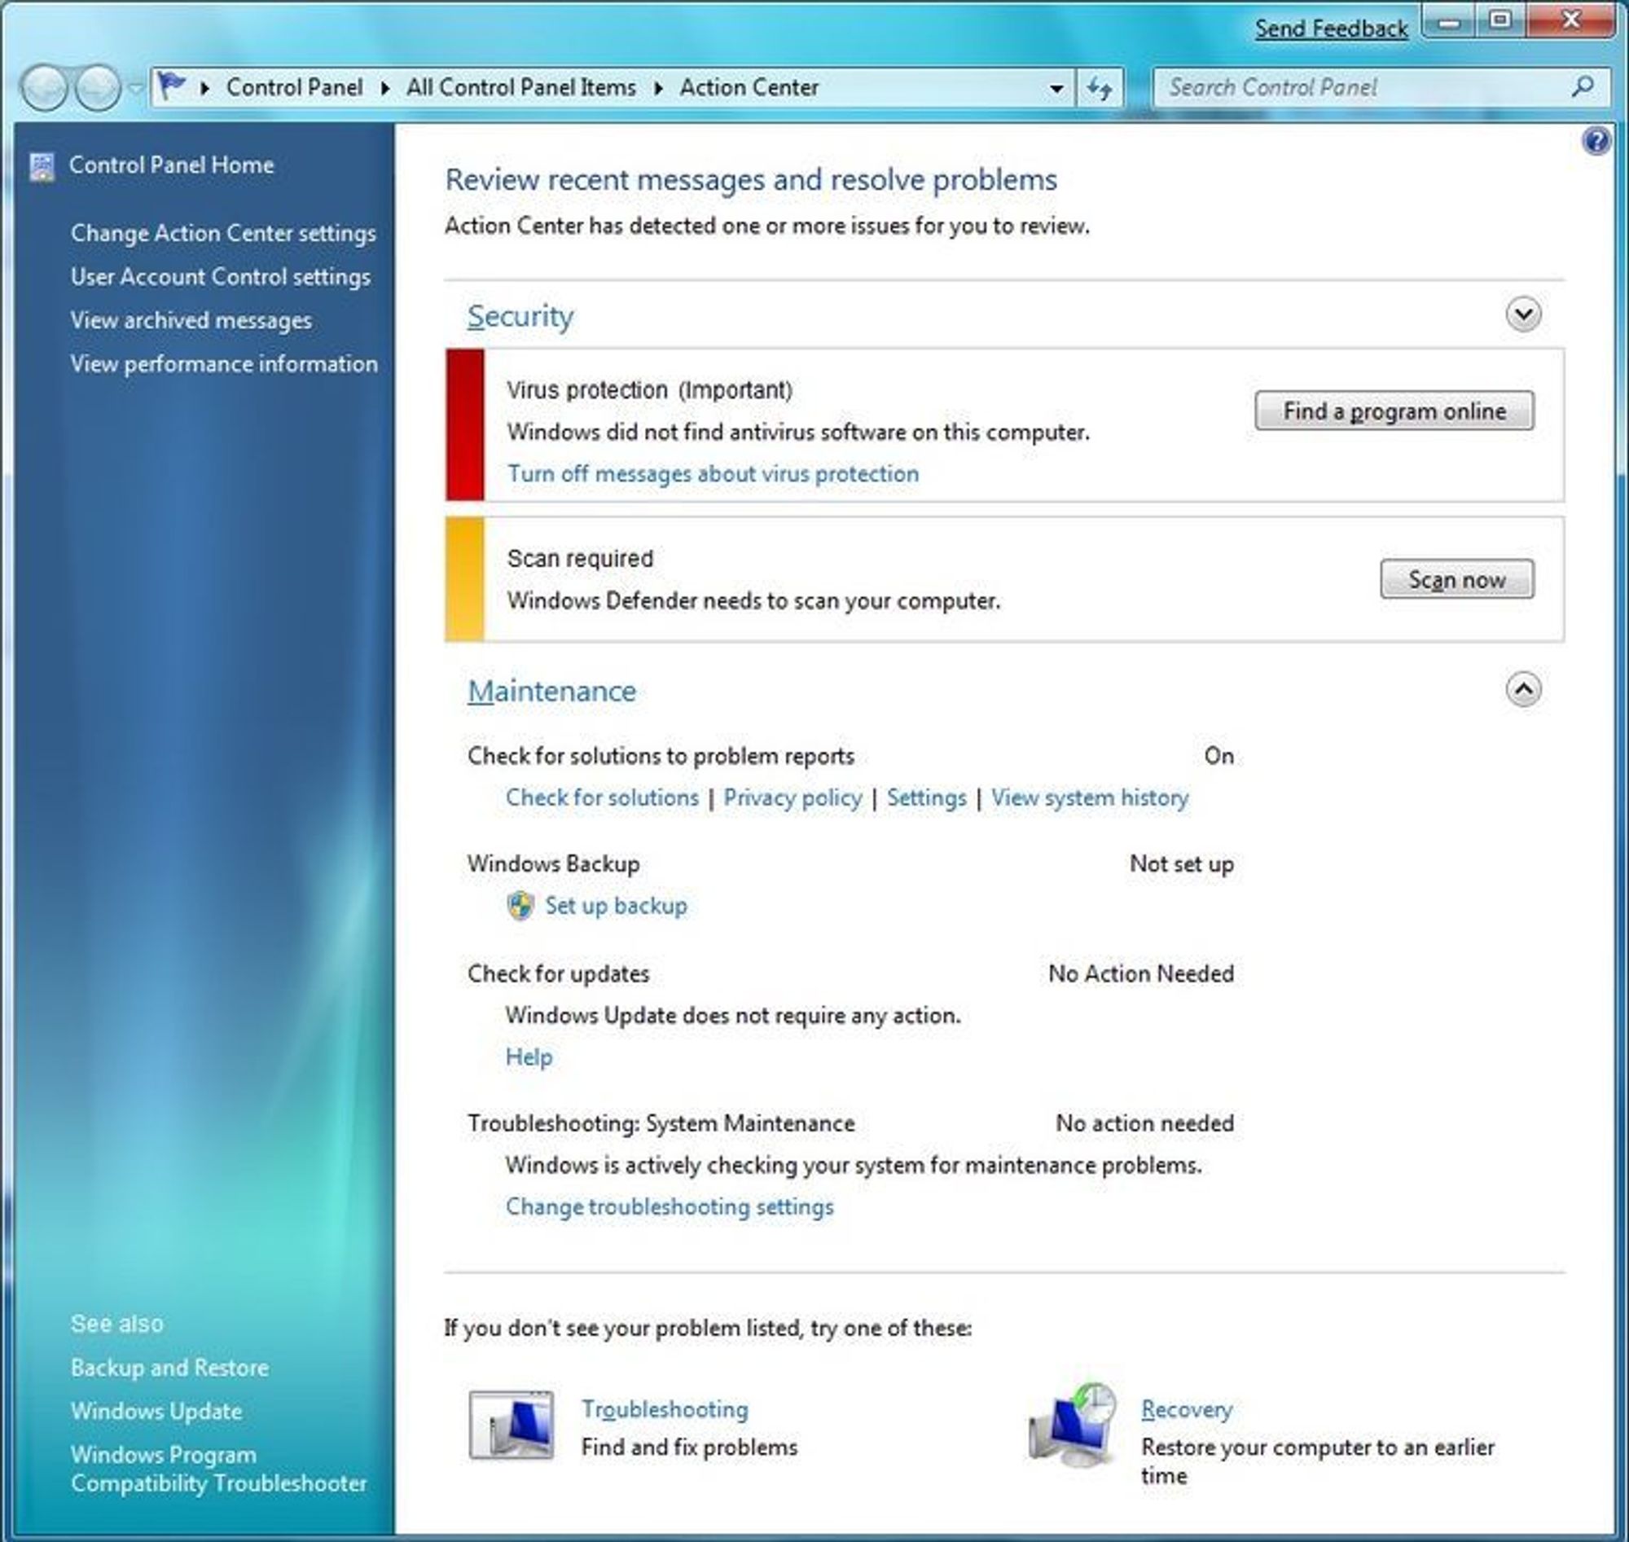Click 'Review recent messages and resolve problems' heading
The image size is (1629, 1542).
pos(751,180)
